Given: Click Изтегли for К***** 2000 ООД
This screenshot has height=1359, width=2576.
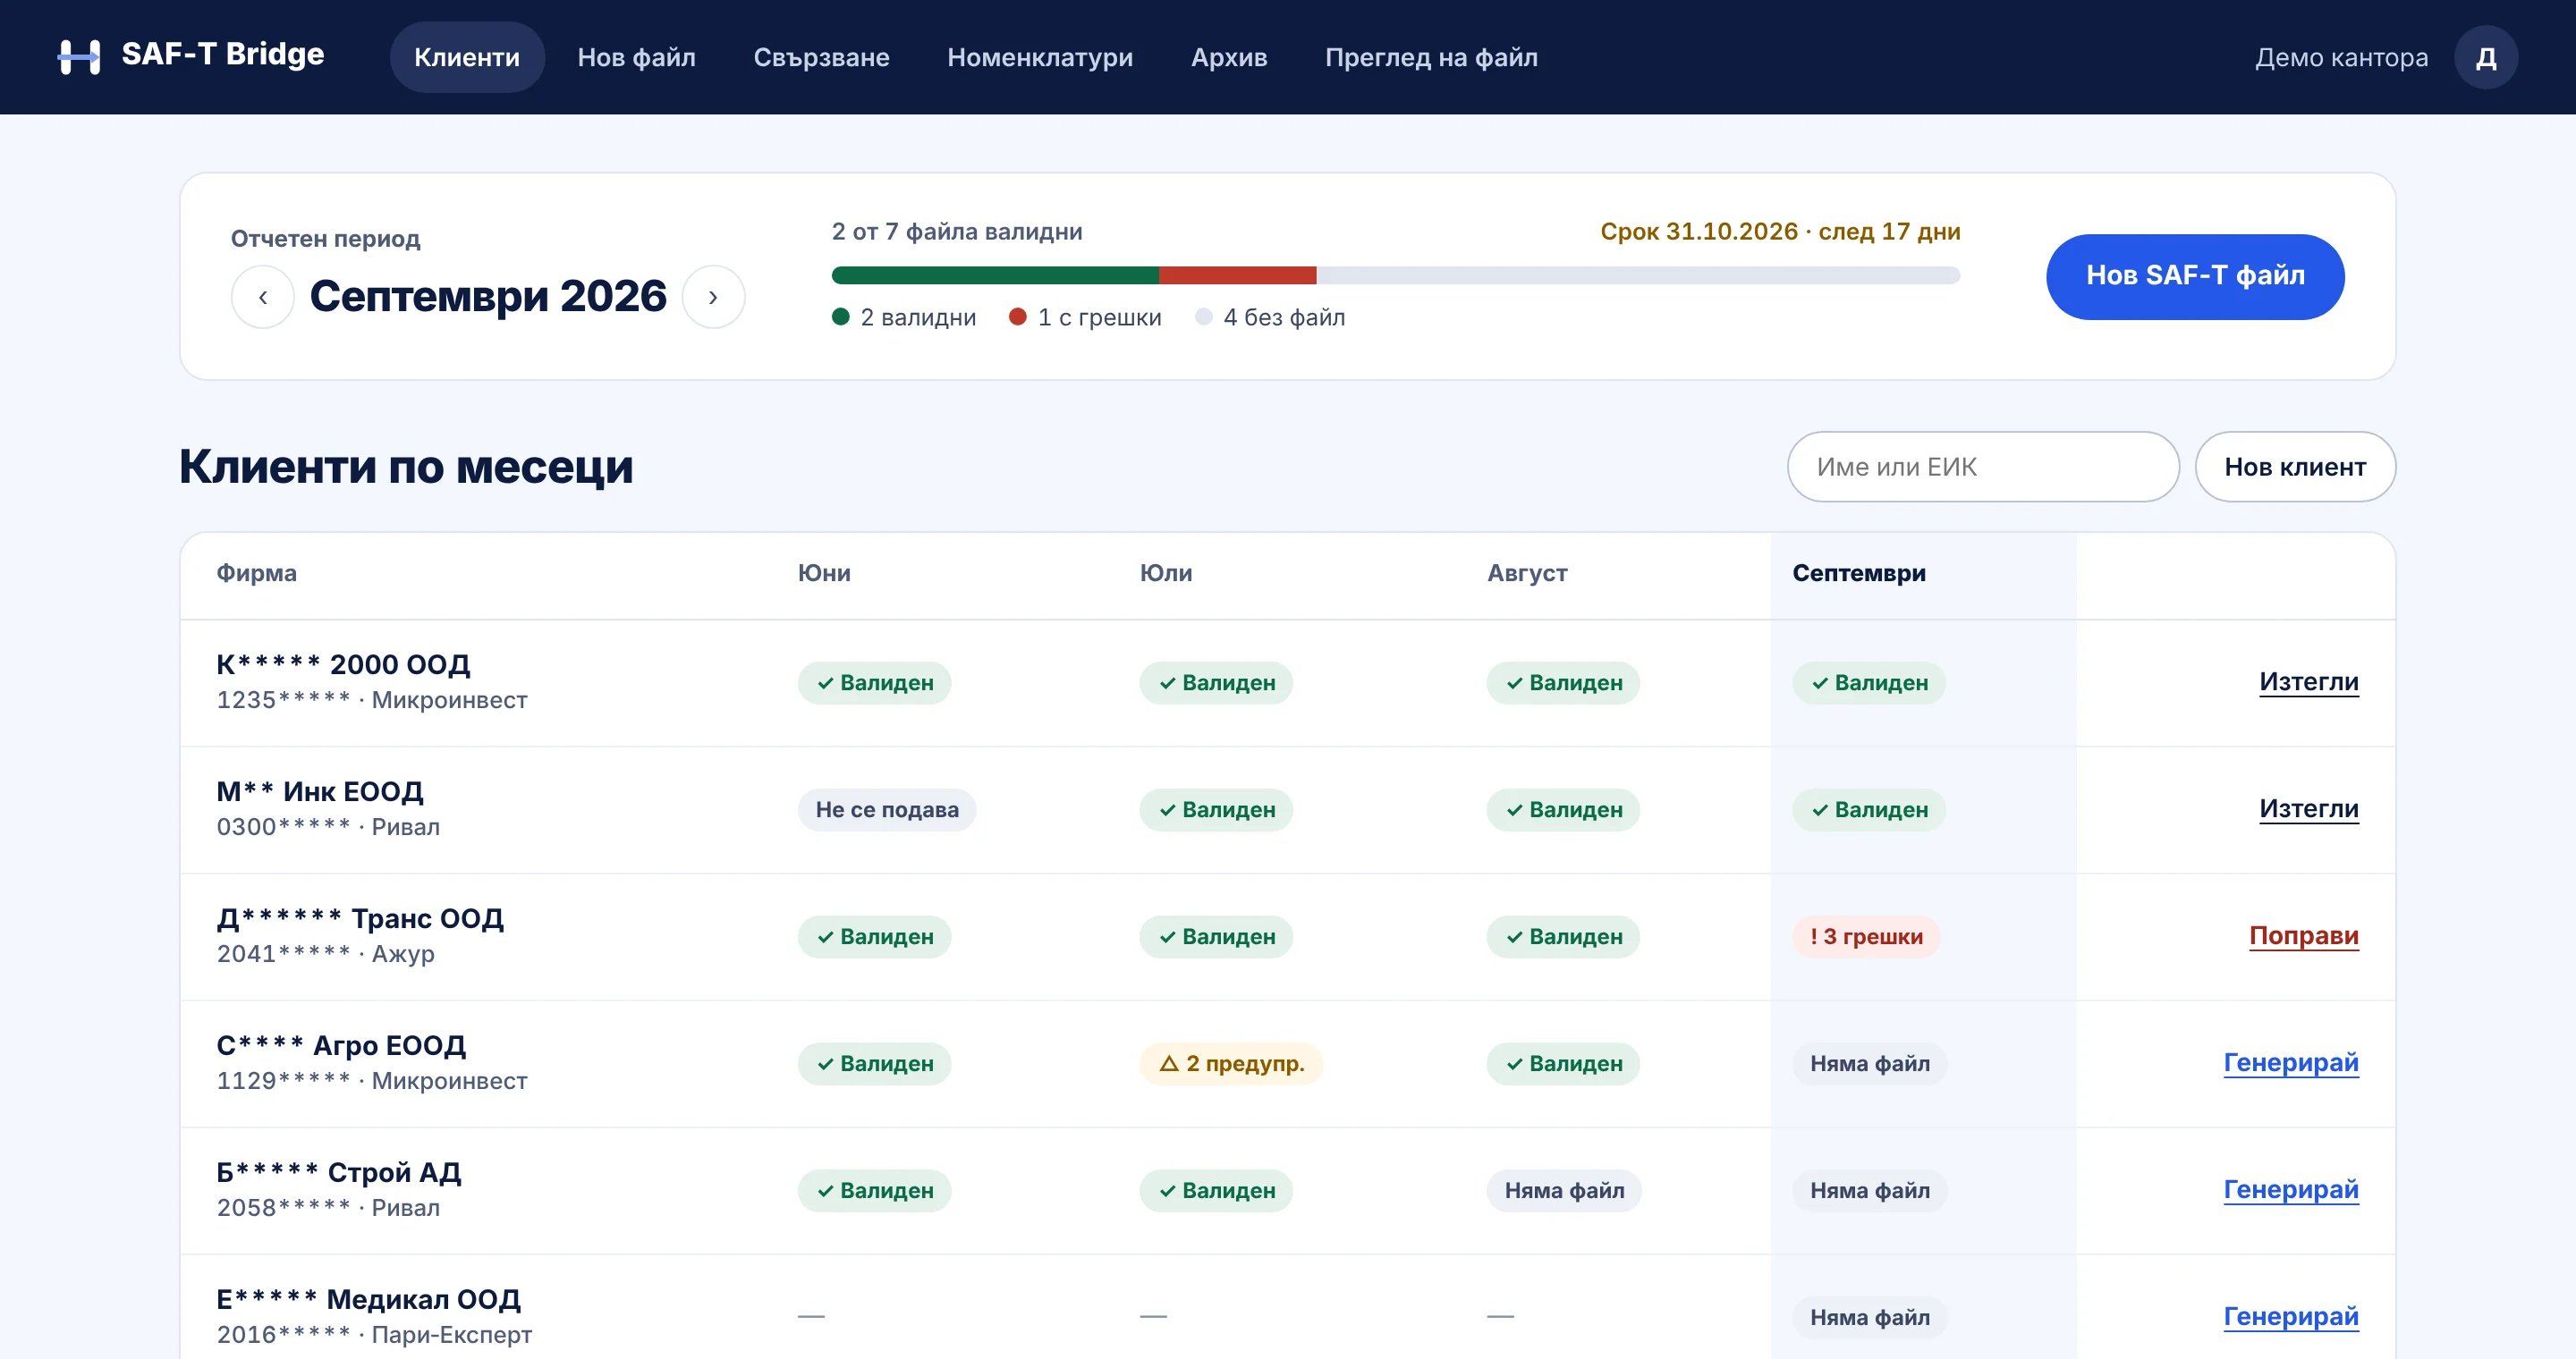Looking at the screenshot, I should coord(2308,681).
